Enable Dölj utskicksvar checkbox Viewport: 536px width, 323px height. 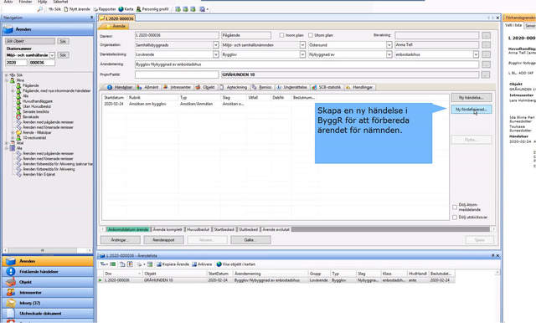coord(455,218)
